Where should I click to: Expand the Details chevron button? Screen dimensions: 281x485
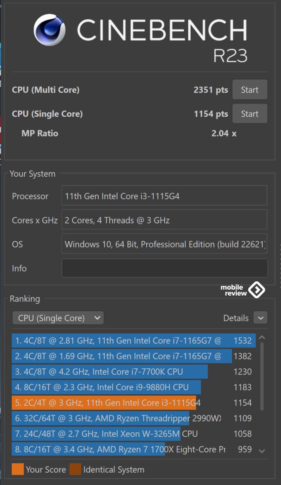click(x=261, y=318)
